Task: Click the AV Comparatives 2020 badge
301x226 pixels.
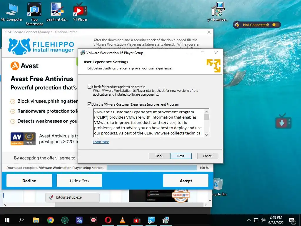Action: coord(23,139)
